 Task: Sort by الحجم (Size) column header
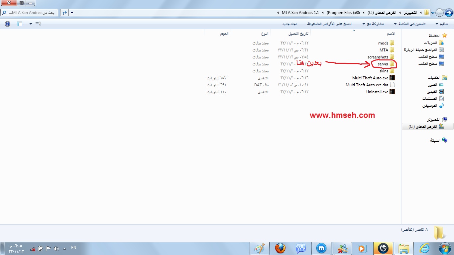224,34
